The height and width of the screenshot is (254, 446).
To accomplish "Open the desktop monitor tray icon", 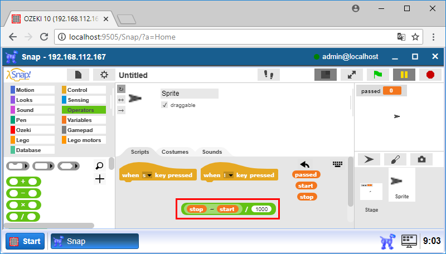I will click(409, 241).
